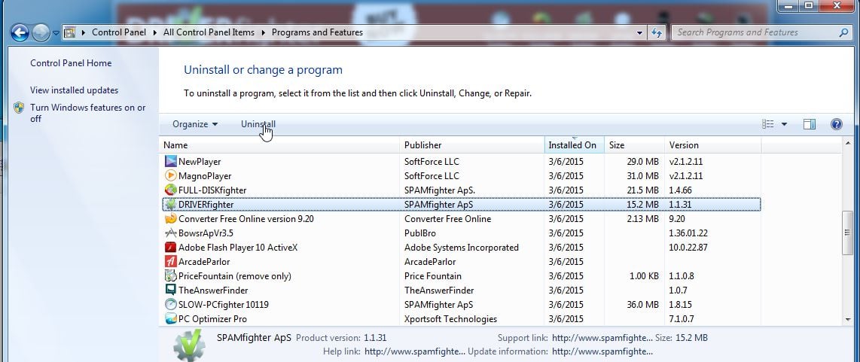Click the BowsrApVr3.5 program icon
Image resolution: width=860 pixels, height=362 pixels.
coord(171,233)
